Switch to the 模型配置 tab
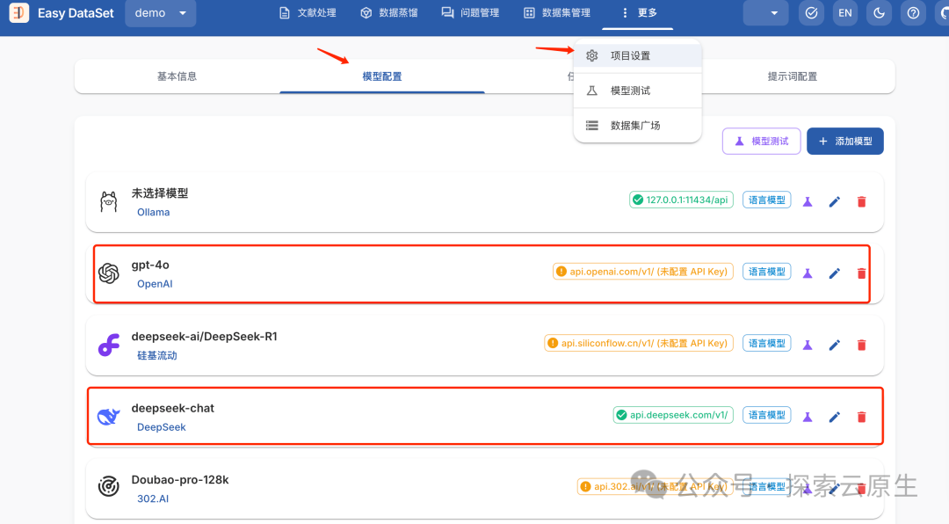The height and width of the screenshot is (524, 949). [x=382, y=76]
